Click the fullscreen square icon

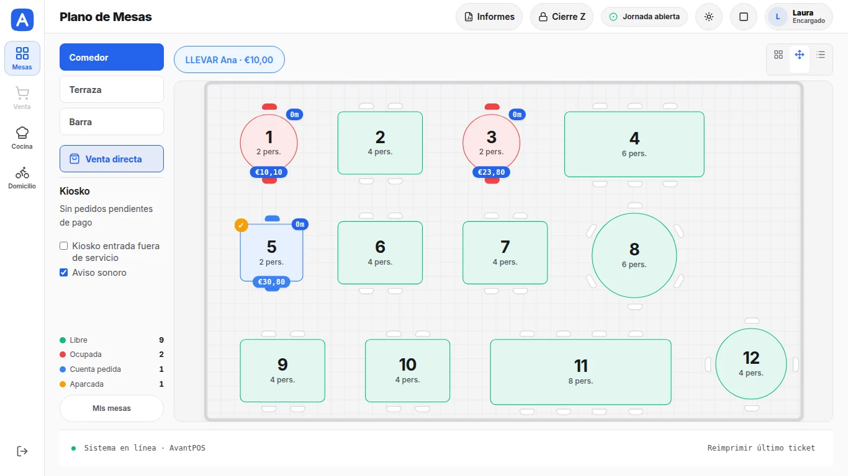(744, 17)
